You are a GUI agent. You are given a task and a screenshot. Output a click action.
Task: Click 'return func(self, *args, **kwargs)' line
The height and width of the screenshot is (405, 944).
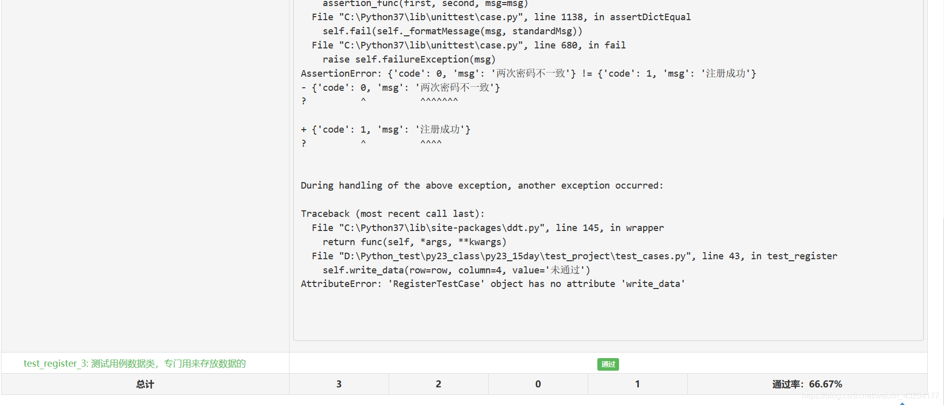(414, 242)
